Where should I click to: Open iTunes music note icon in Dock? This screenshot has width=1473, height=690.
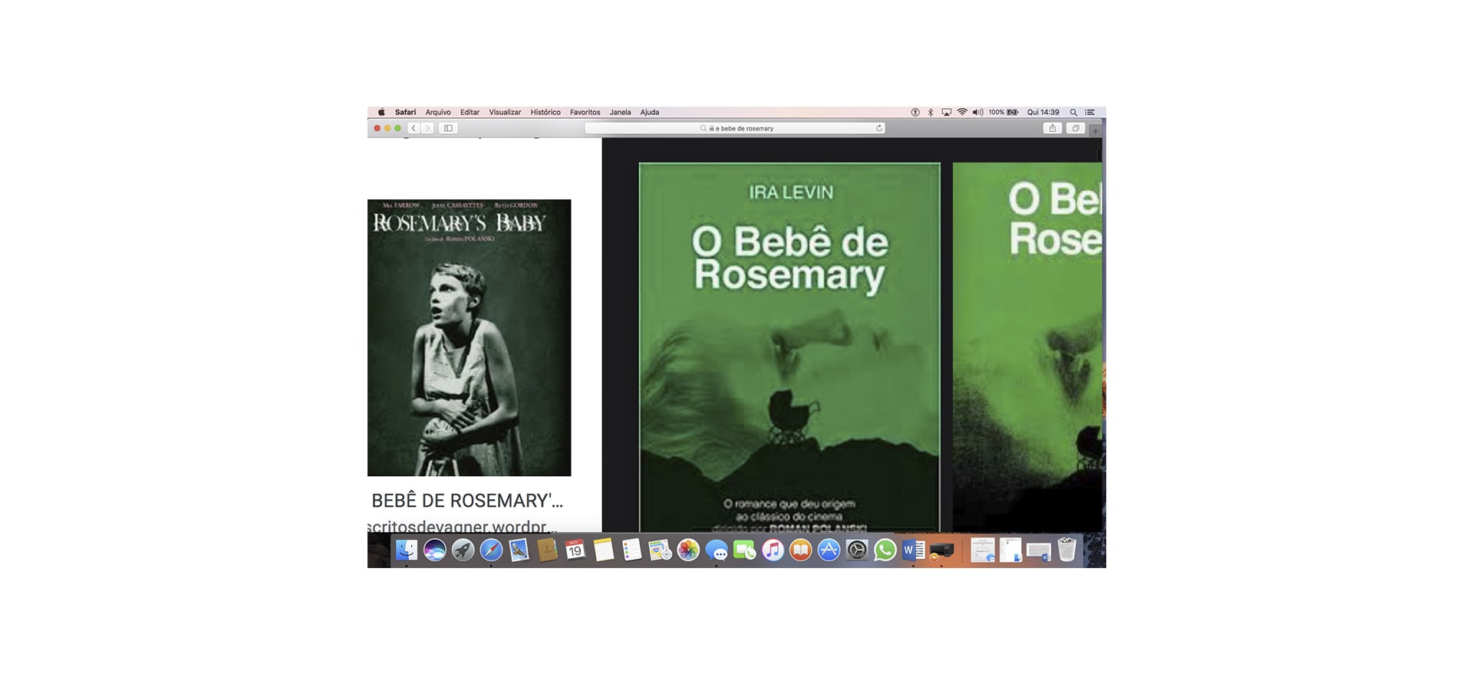[773, 550]
